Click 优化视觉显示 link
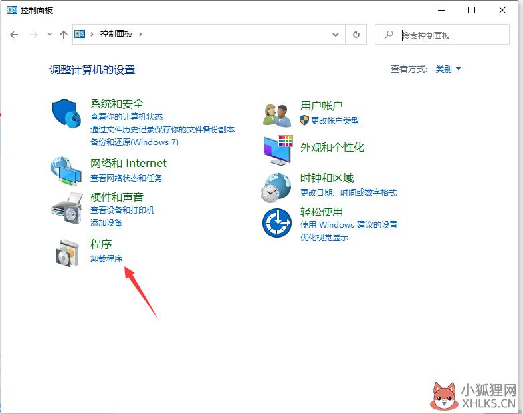Image resolution: width=523 pixels, height=414 pixels. (x=324, y=238)
